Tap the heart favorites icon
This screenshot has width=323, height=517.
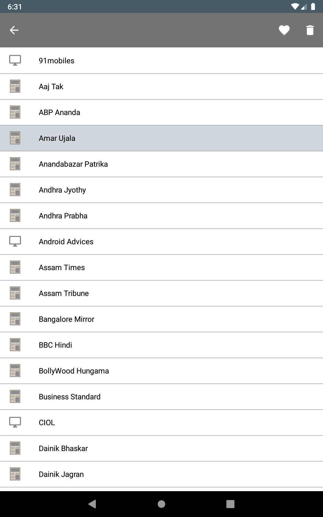click(x=284, y=30)
